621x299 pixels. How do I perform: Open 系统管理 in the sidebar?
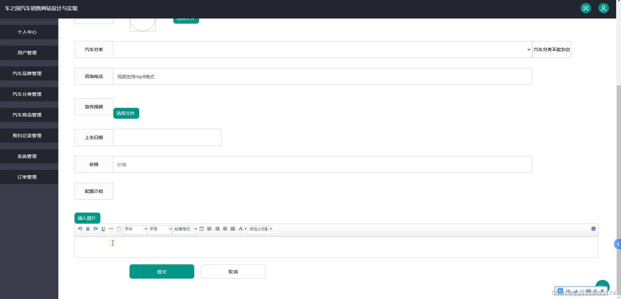click(29, 156)
